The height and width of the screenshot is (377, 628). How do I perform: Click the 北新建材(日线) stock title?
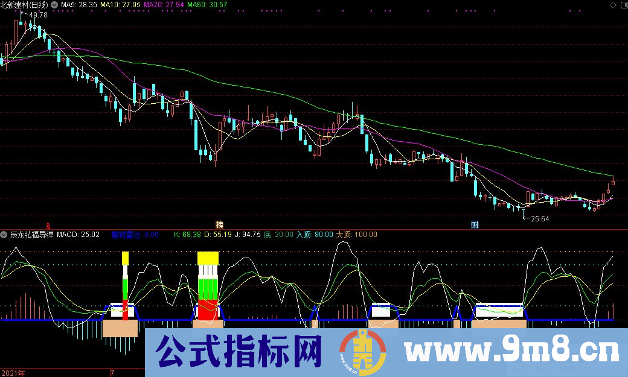click(24, 5)
